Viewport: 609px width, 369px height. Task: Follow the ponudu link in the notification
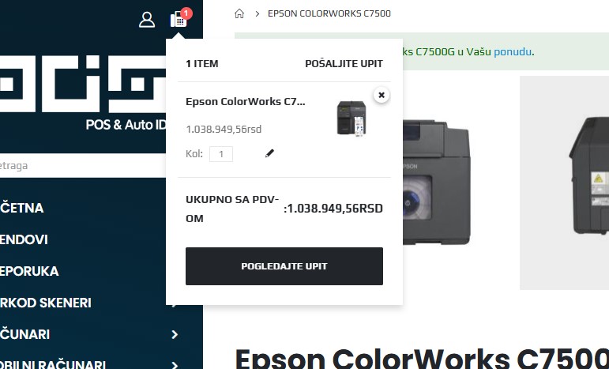pos(513,51)
